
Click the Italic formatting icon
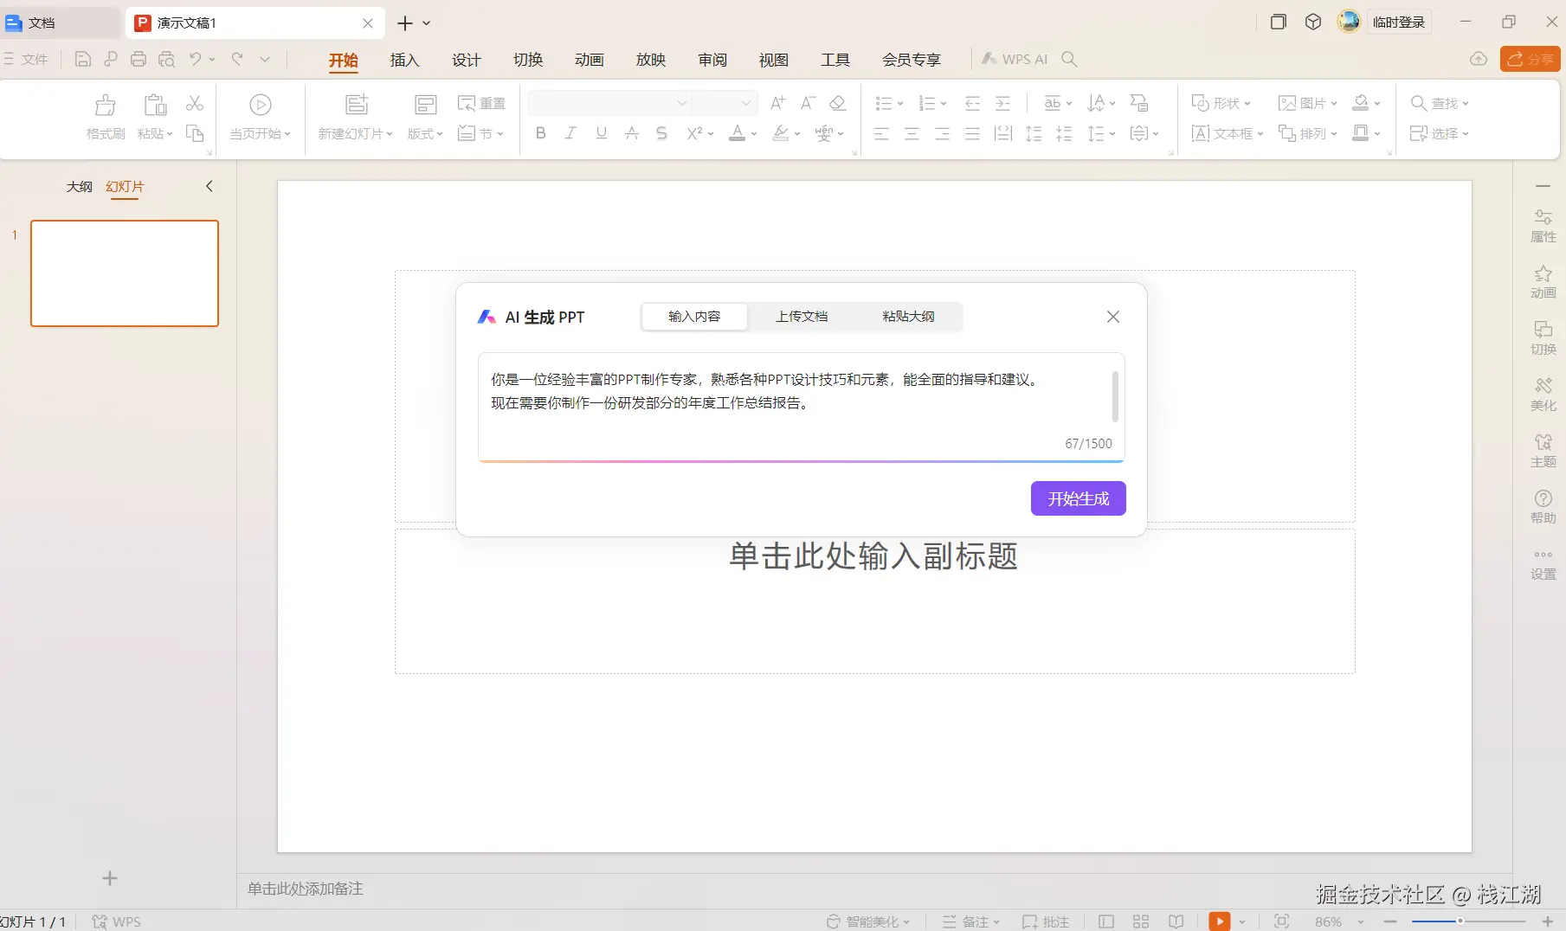click(x=570, y=133)
